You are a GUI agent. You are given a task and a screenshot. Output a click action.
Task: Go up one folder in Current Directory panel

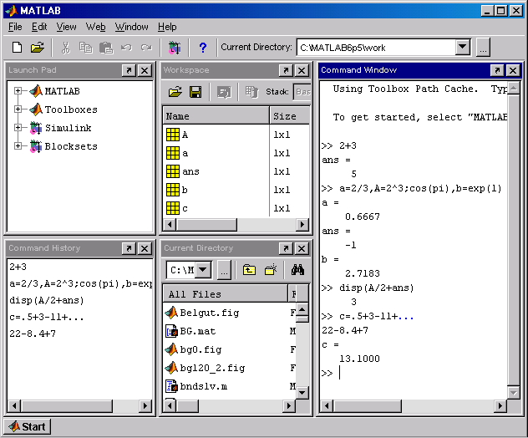click(249, 270)
